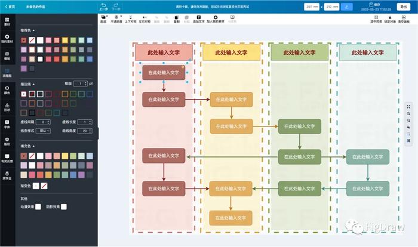Pick the yellow swatch in 填充色 first row
This screenshot has height=247, width=418.
click(x=64, y=156)
